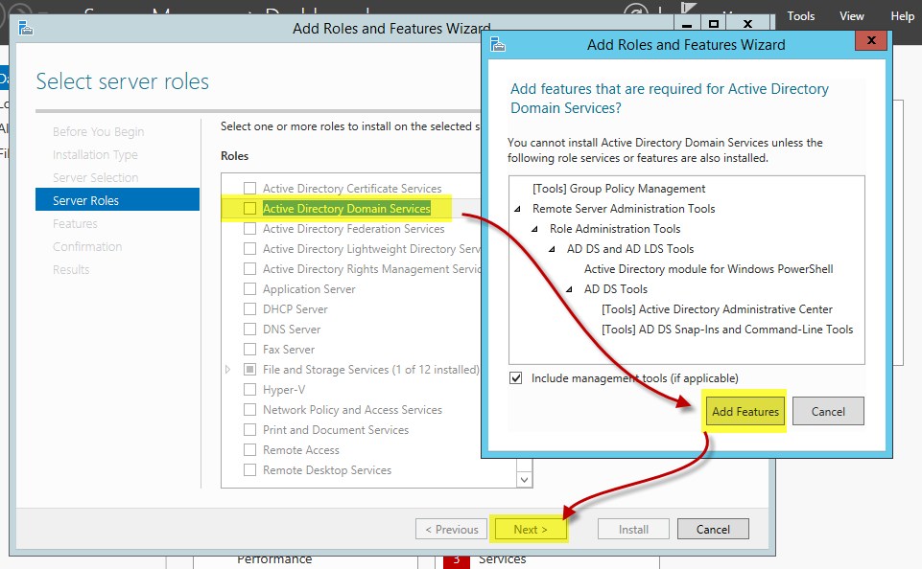Expand File and Storage Services node
This screenshot has height=569, width=922.
[x=228, y=370]
